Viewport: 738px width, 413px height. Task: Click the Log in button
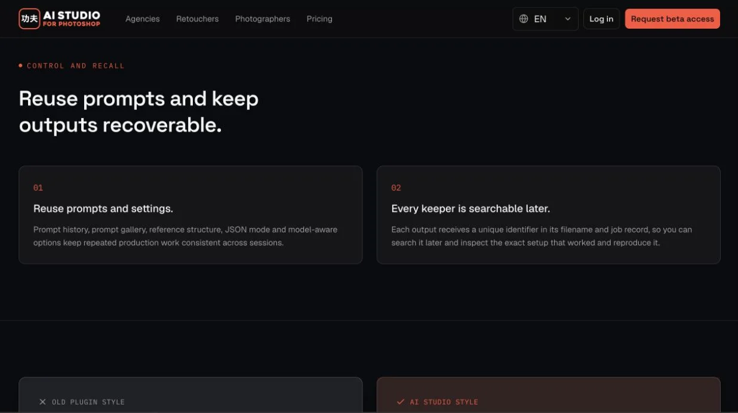(601, 19)
